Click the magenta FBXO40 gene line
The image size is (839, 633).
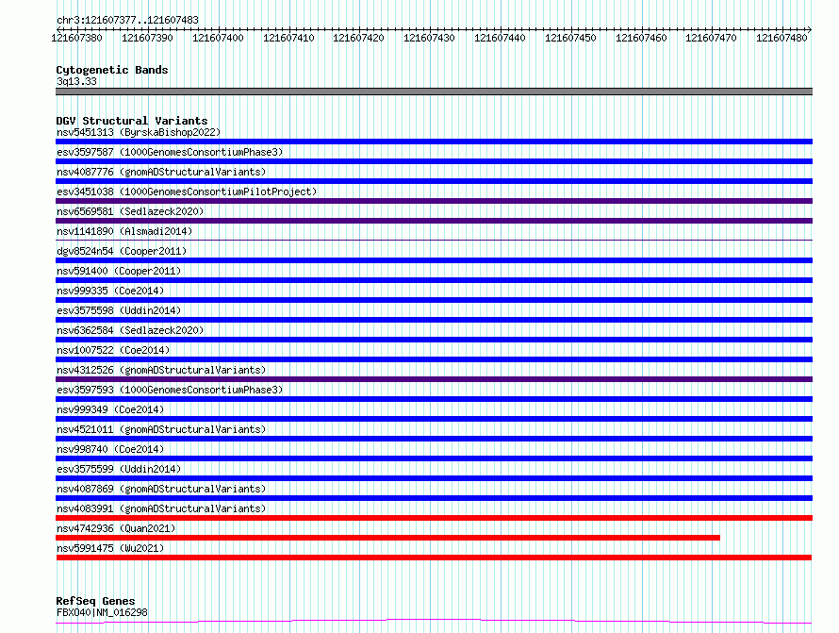click(x=434, y=621)
